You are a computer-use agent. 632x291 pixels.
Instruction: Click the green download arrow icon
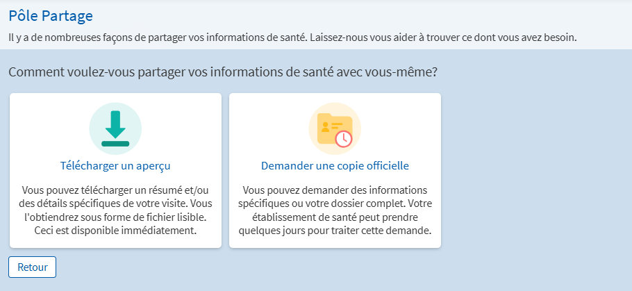115,125
